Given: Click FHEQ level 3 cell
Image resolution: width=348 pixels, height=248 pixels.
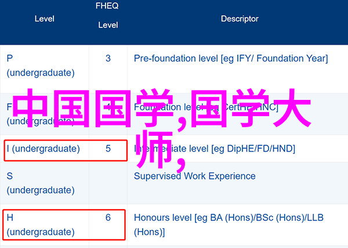Looking at the screenshot, I should coord(108,59).
